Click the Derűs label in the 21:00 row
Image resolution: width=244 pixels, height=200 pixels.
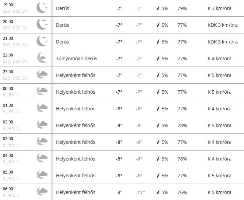(x=63, y=42)
